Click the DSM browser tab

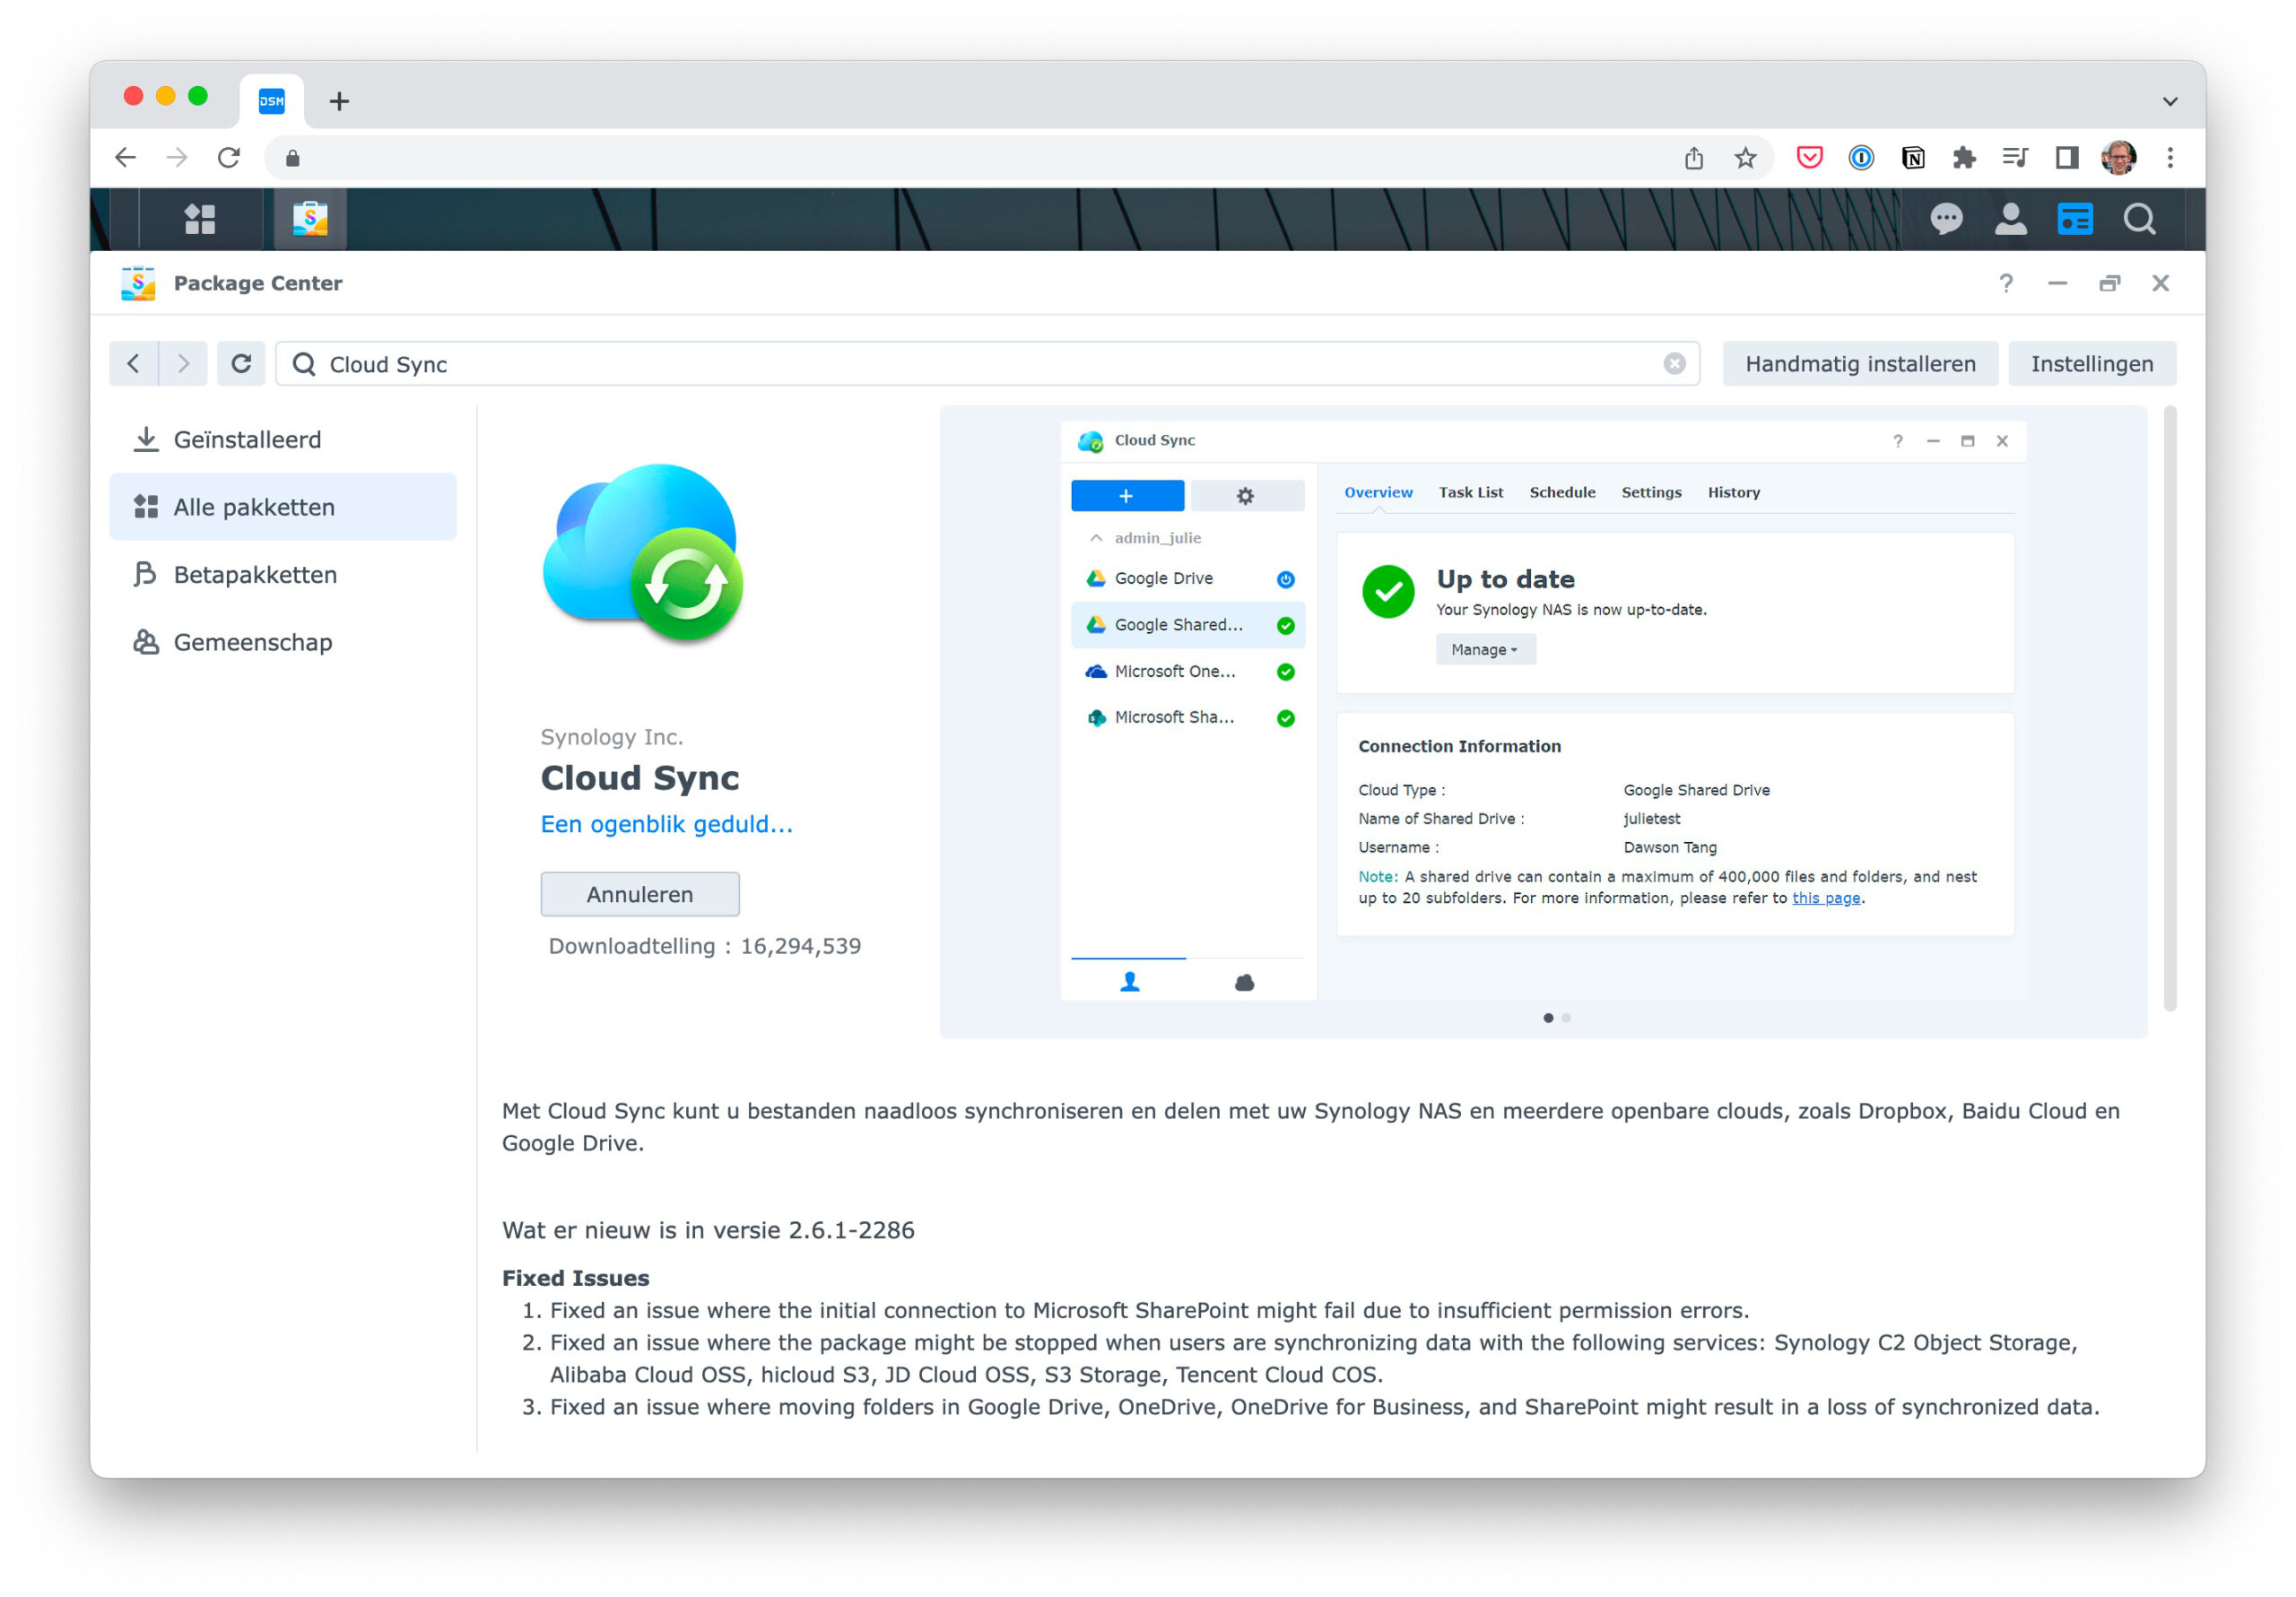[271, 101]
